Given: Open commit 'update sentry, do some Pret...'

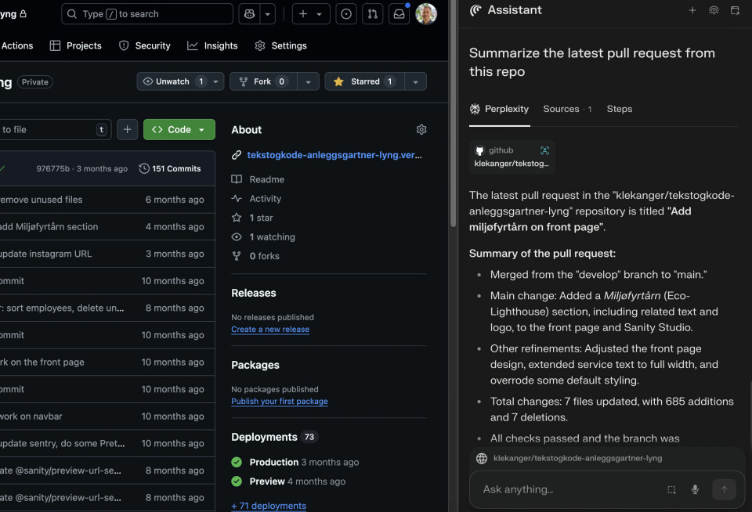Looking at the screenshot, I should (63, 443).
